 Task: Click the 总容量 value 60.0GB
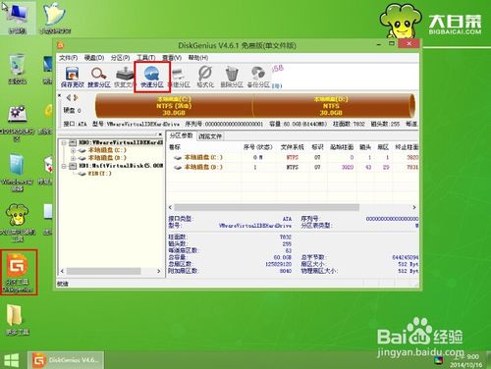coord(283,257)
